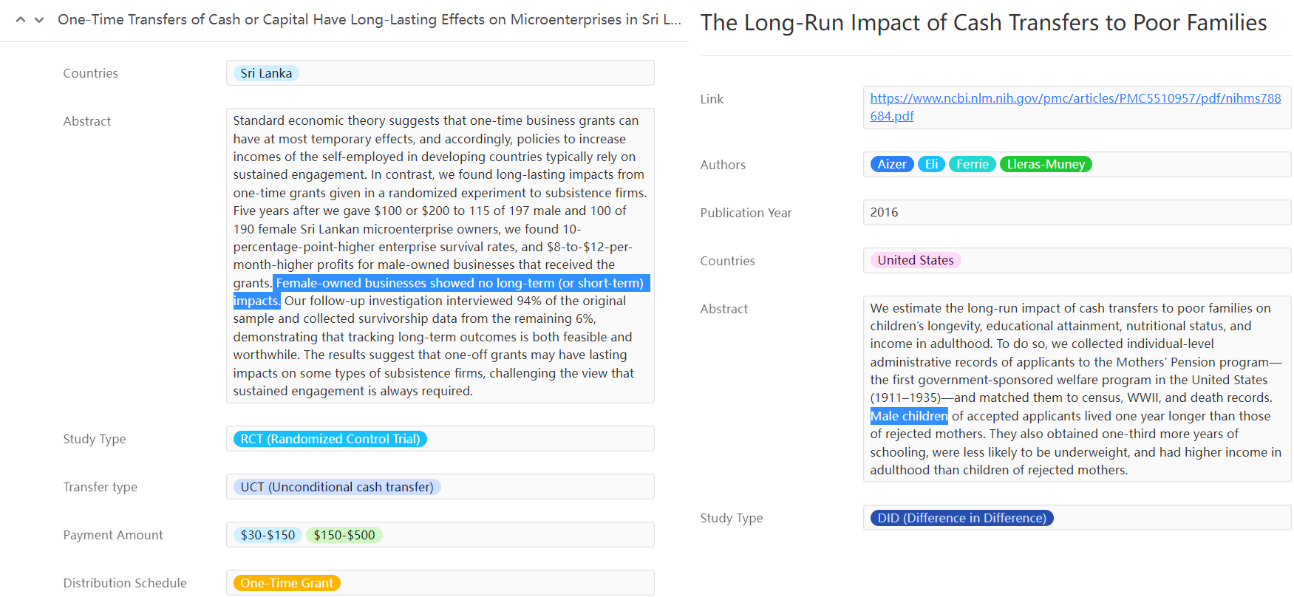Screen dimensions: 1294x597
Task: Click the Sri Lanka country tag
Action: (266, 73)
